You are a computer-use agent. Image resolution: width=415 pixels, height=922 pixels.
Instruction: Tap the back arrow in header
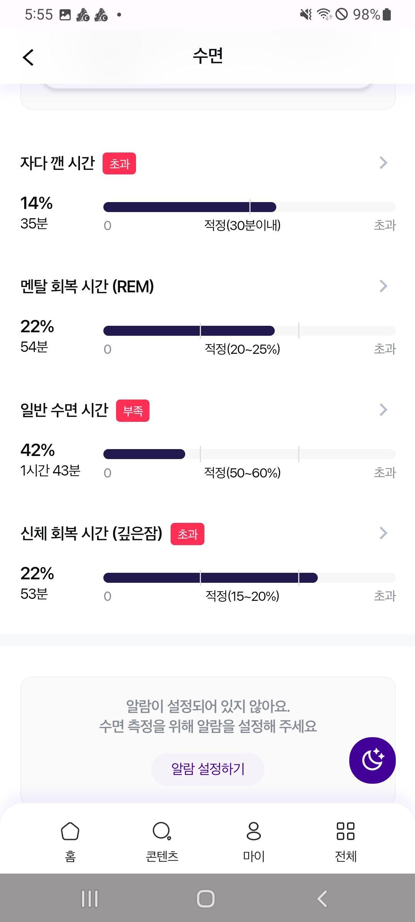point(28,58)
